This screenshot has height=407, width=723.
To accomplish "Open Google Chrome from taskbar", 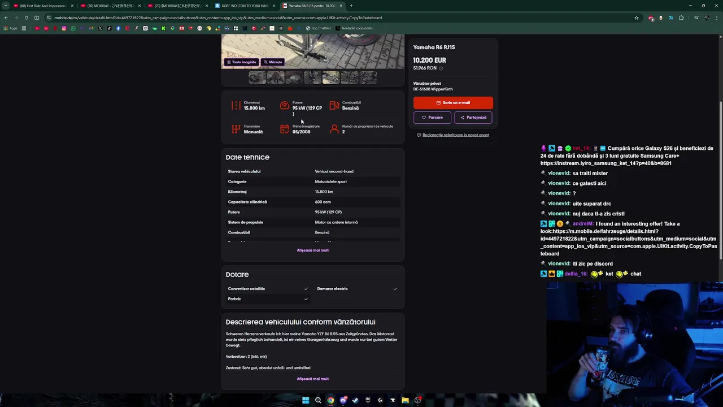I will pyautogui.click(x=330, y=400).
